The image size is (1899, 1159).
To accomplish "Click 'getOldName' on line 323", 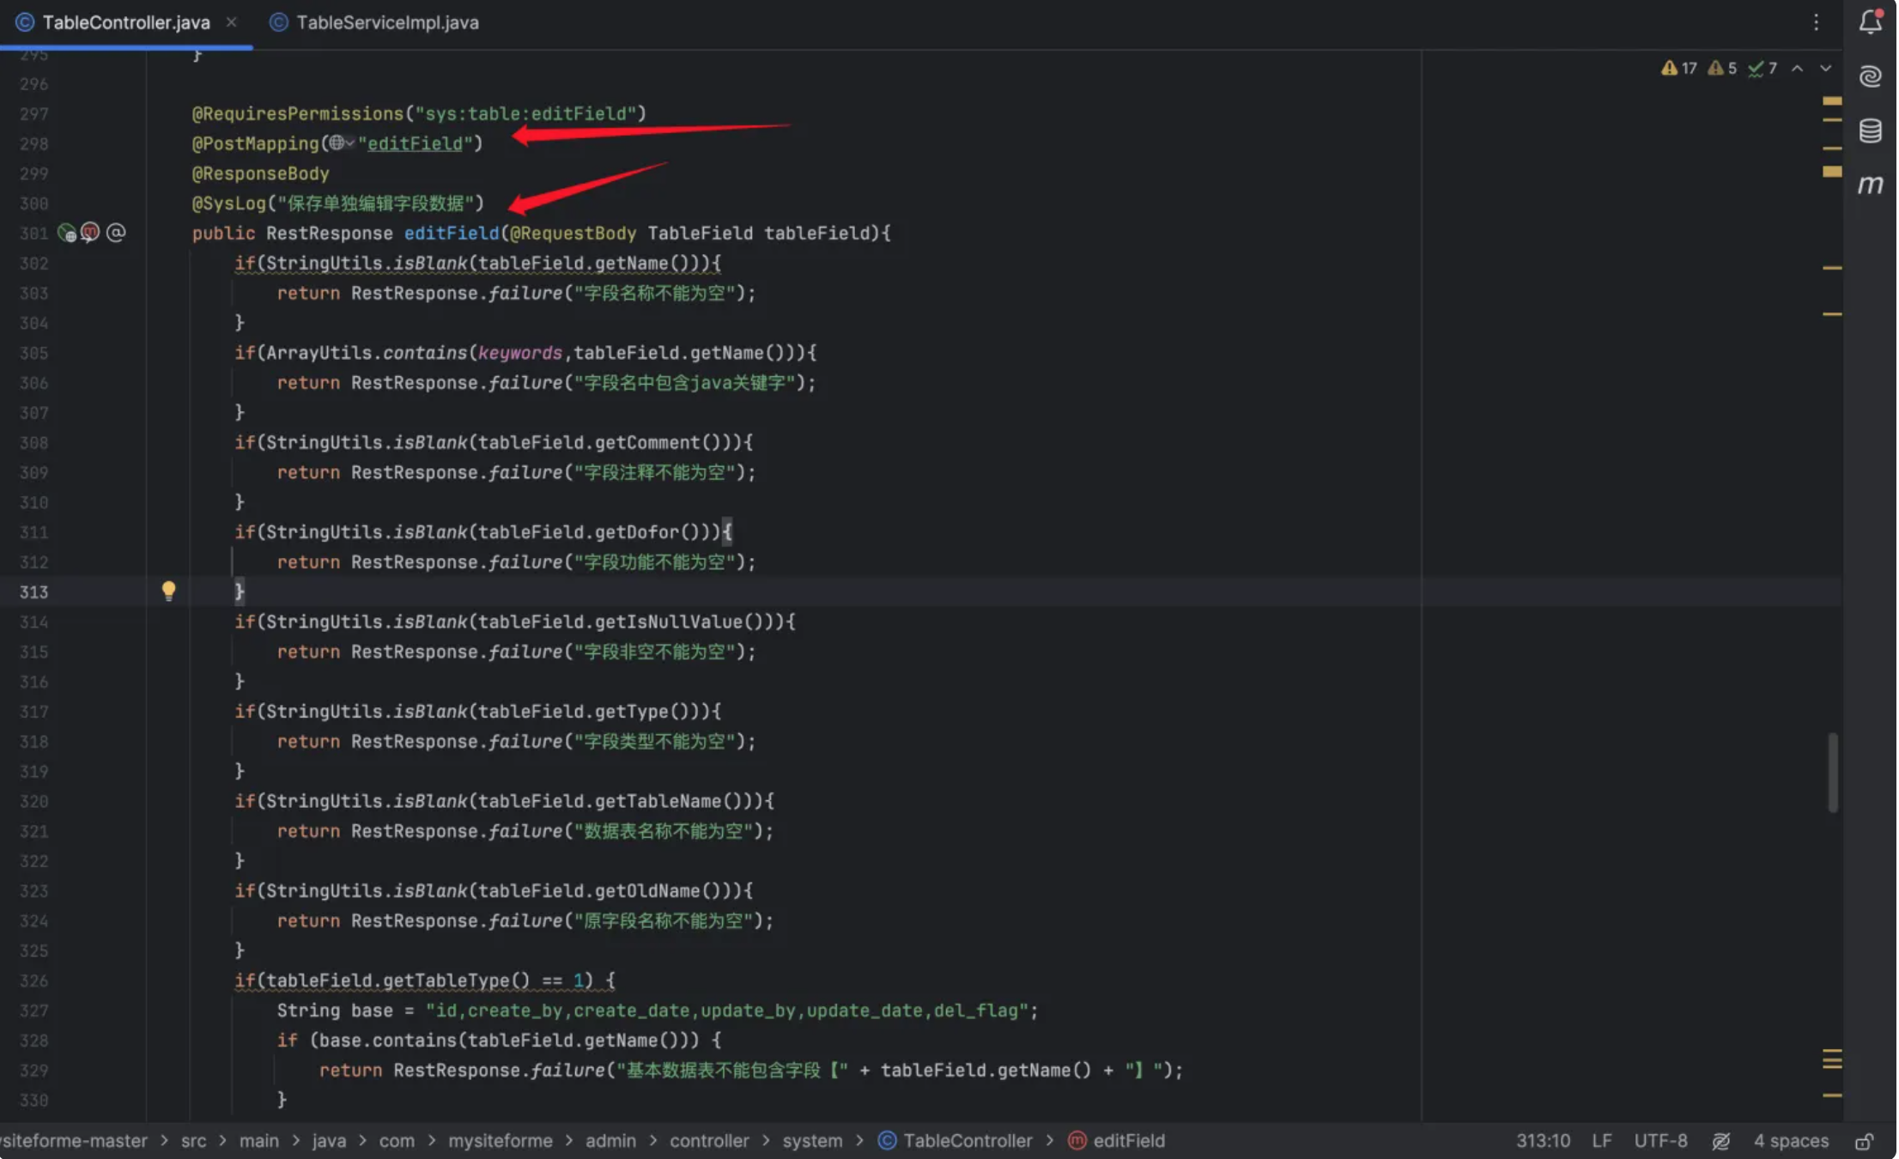I will point(647,890).
